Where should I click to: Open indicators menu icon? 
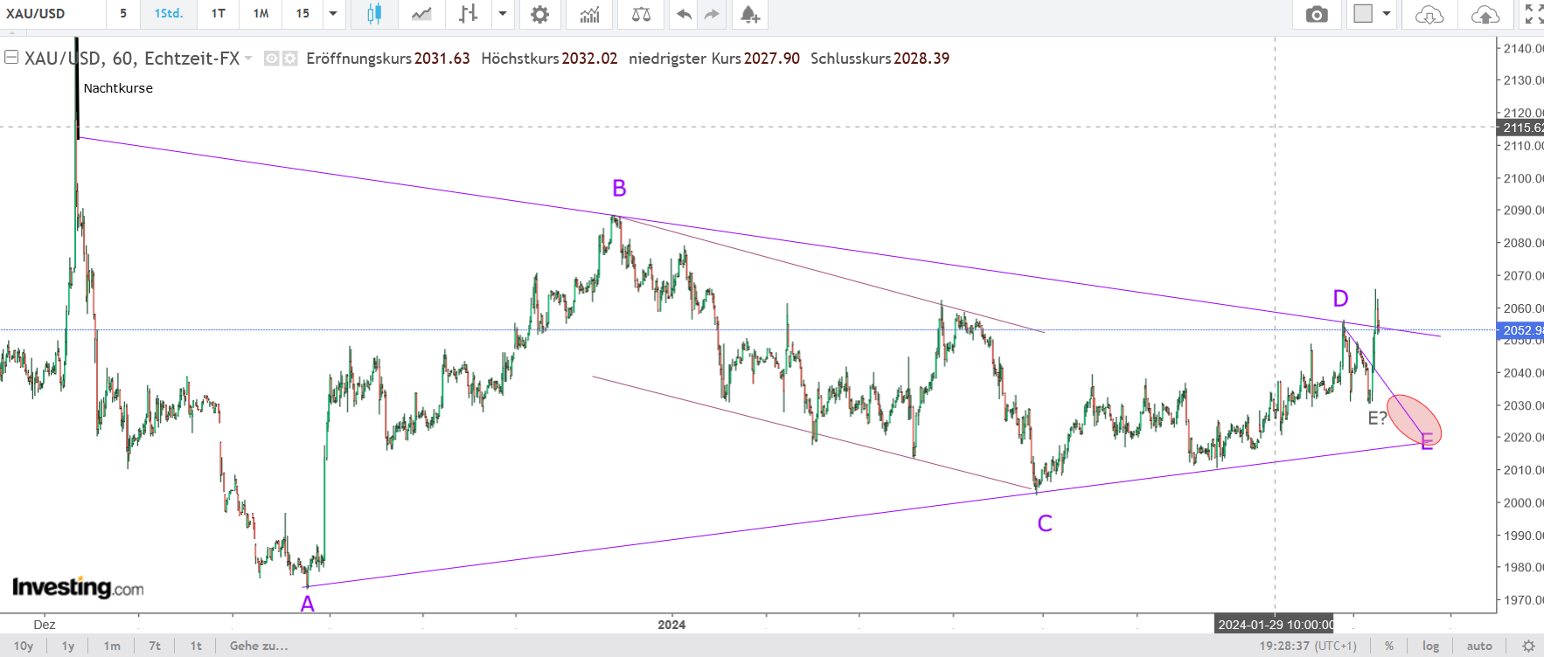(590, 14)
